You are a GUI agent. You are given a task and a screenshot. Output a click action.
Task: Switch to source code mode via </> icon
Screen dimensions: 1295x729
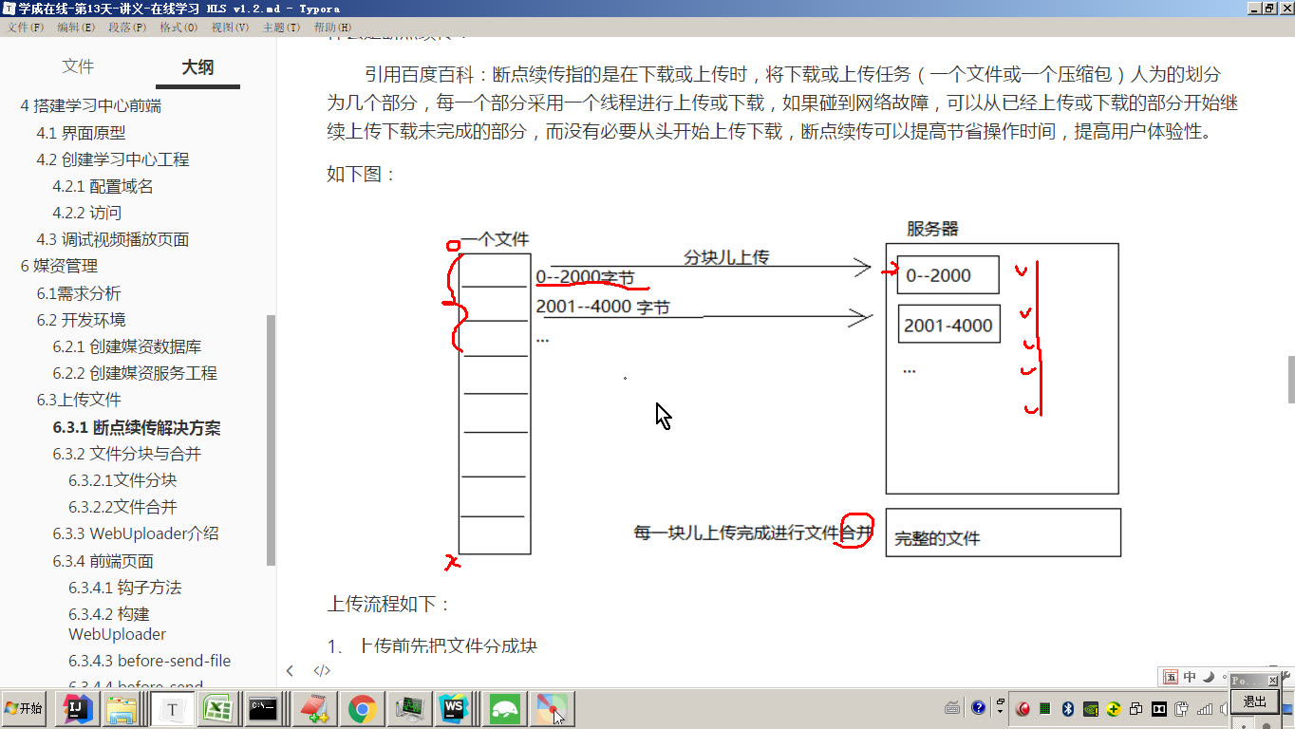tap(323, 670)
